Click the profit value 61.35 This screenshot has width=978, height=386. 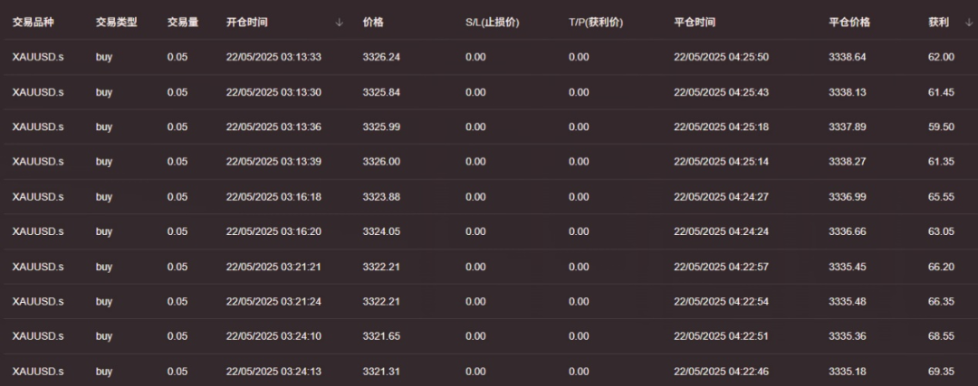tap(941, 162)
